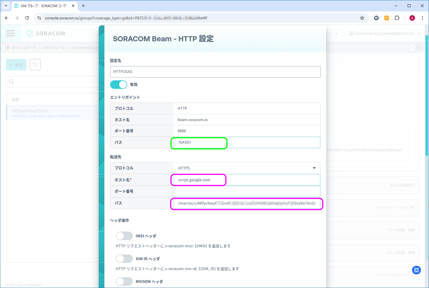Expand the FaaS を直接実行 section
This screenshot has height=288, width=429.
click(373, 185)
